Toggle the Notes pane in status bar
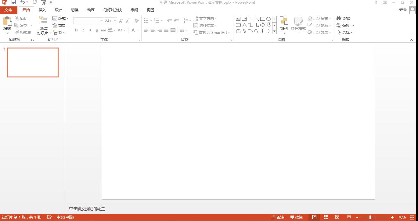The height and width of the screenshot is (221, 418). [278, 217]
